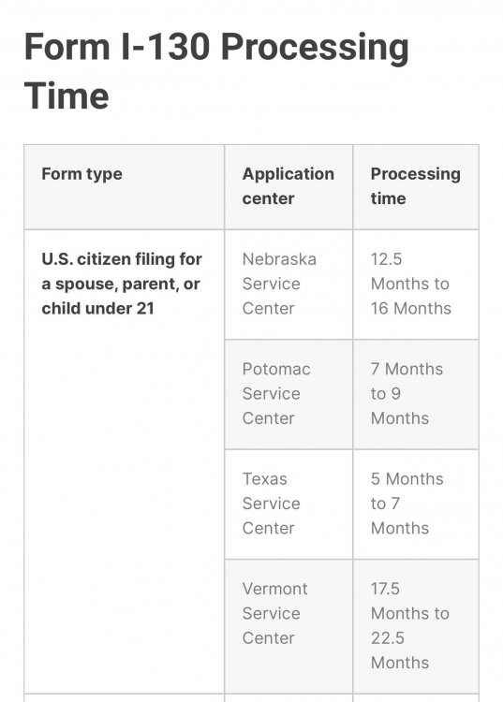Select the Application center column header
Viewport: 503px width, 702px height.
[x=288, y=186]
